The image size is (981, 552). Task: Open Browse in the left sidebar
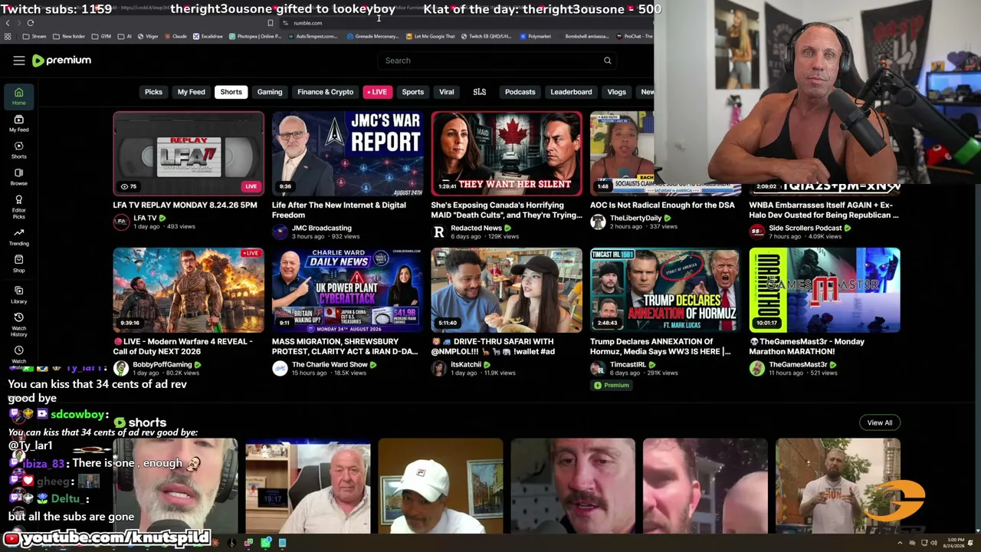pyautogui.click(x=18, y=177)
